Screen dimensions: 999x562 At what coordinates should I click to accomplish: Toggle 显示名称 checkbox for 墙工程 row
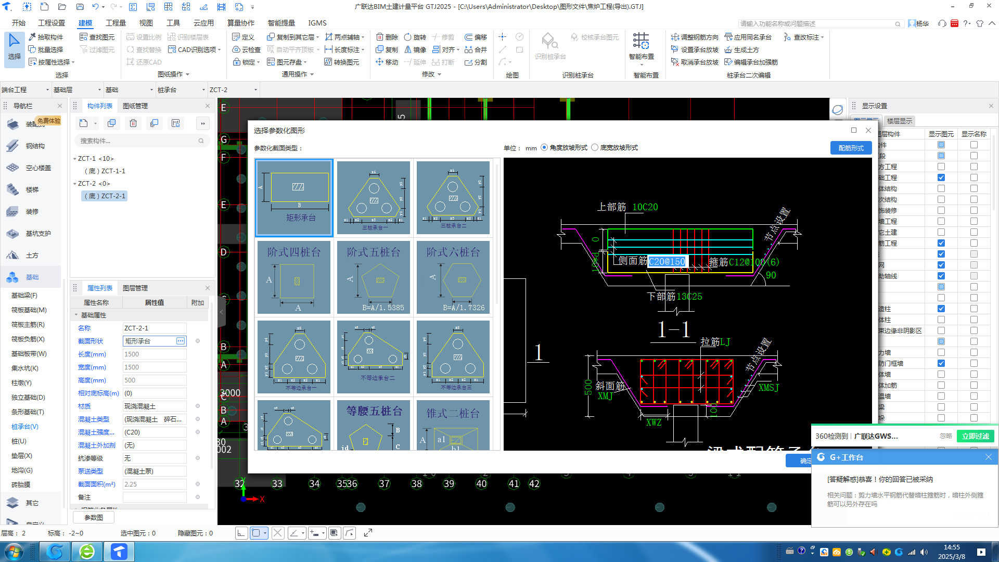pyautogui.click(x=974, y=221)
